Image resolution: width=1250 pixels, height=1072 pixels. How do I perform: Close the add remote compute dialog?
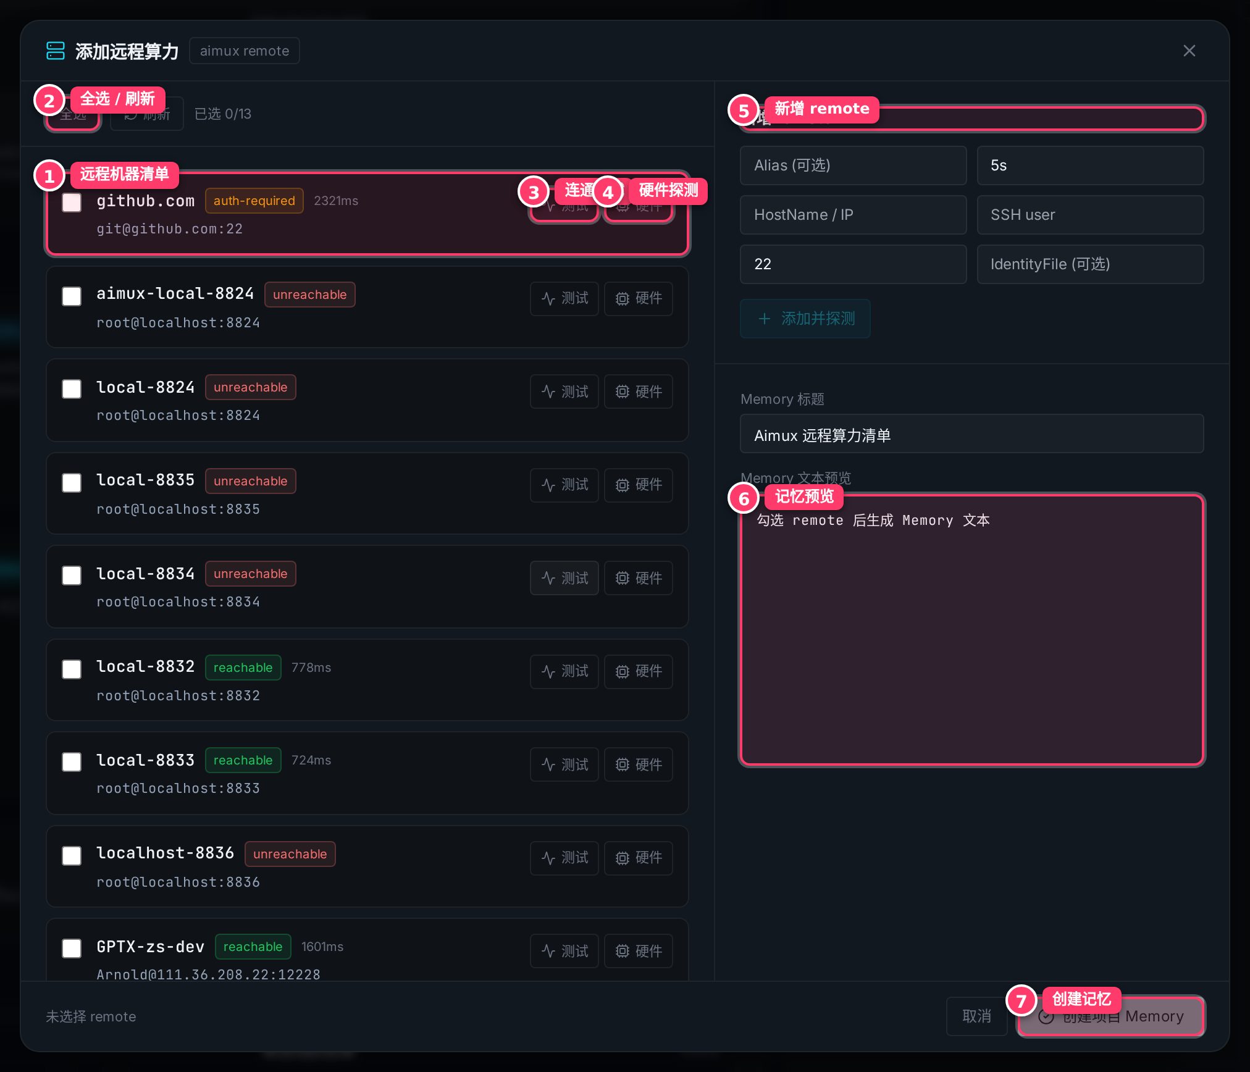pyautogui.click(x=1189, y=51)
